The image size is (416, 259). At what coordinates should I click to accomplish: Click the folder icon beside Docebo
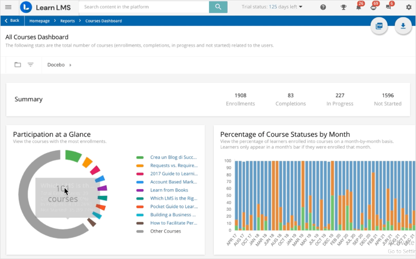(17, 65)
